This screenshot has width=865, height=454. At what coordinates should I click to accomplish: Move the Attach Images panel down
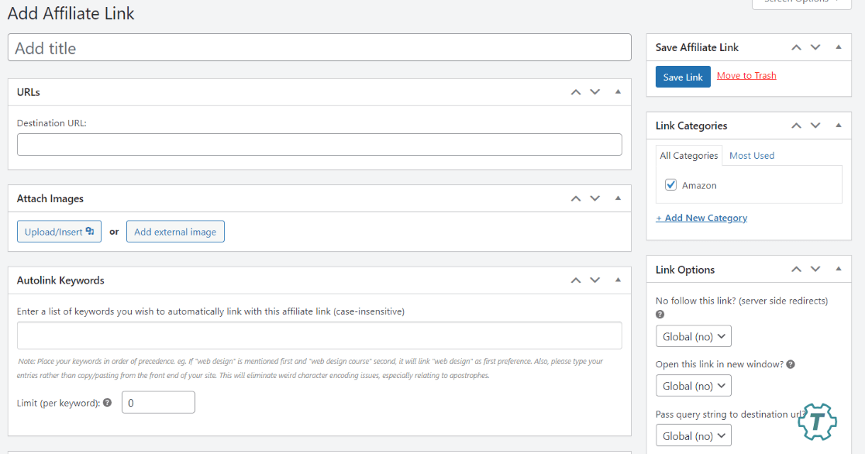pos(595,199)
